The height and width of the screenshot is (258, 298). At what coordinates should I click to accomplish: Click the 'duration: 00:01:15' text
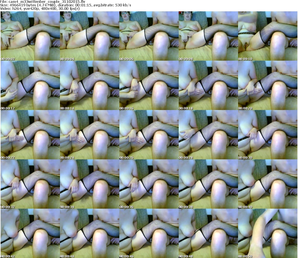75,5
